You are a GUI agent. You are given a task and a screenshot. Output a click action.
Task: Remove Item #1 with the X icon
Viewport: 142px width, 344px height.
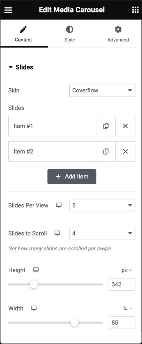pos(125,126)
